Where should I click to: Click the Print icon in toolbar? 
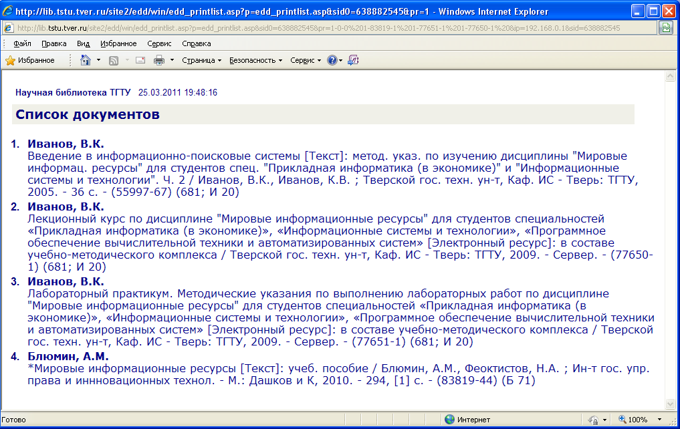pyautogui.click(x=159, y=60)
